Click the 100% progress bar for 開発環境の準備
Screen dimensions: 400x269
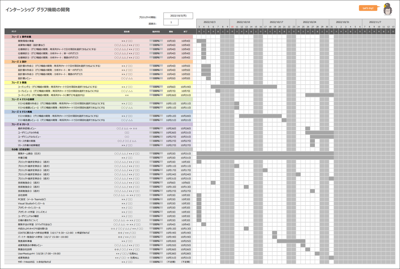(156, 41)
